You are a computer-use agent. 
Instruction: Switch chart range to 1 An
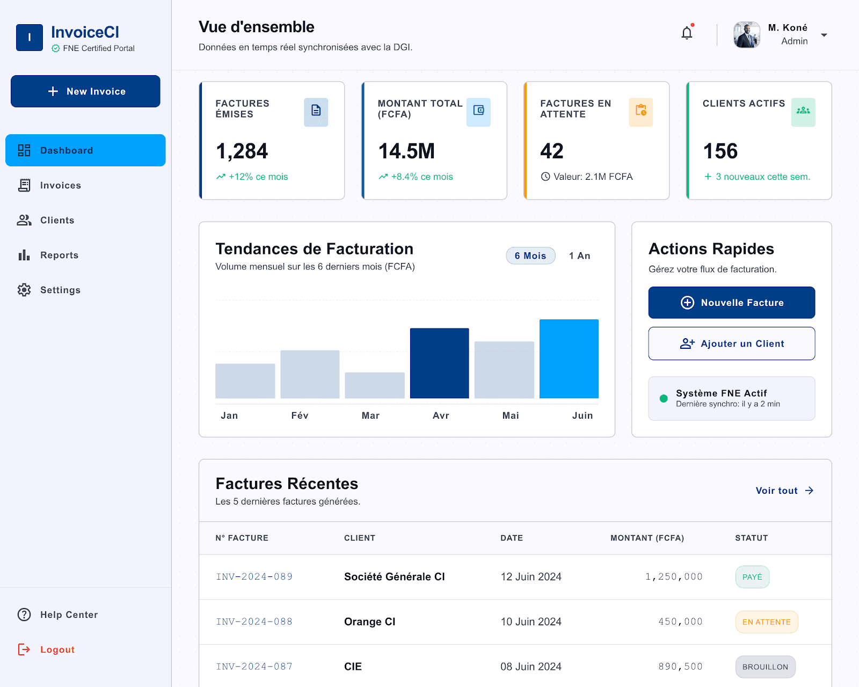[x=580, y=255]
